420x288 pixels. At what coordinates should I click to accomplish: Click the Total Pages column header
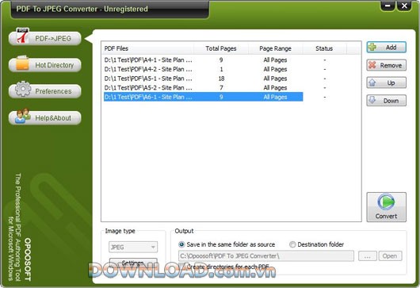221,48
